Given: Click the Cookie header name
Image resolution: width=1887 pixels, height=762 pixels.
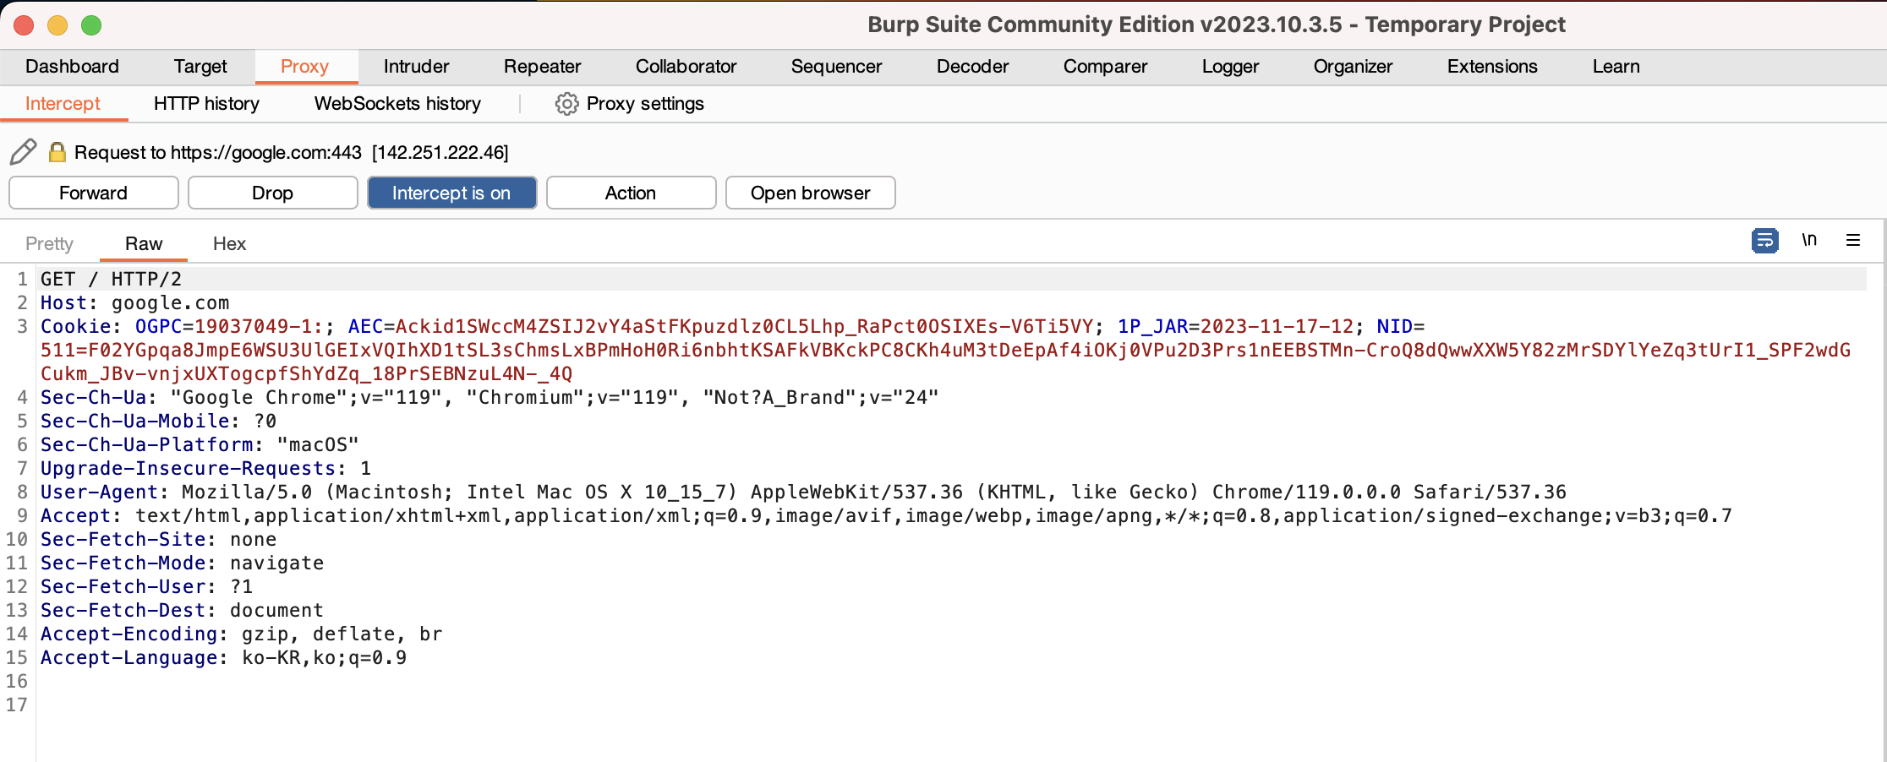Looking at the screenshot, I should coord(75,326).
